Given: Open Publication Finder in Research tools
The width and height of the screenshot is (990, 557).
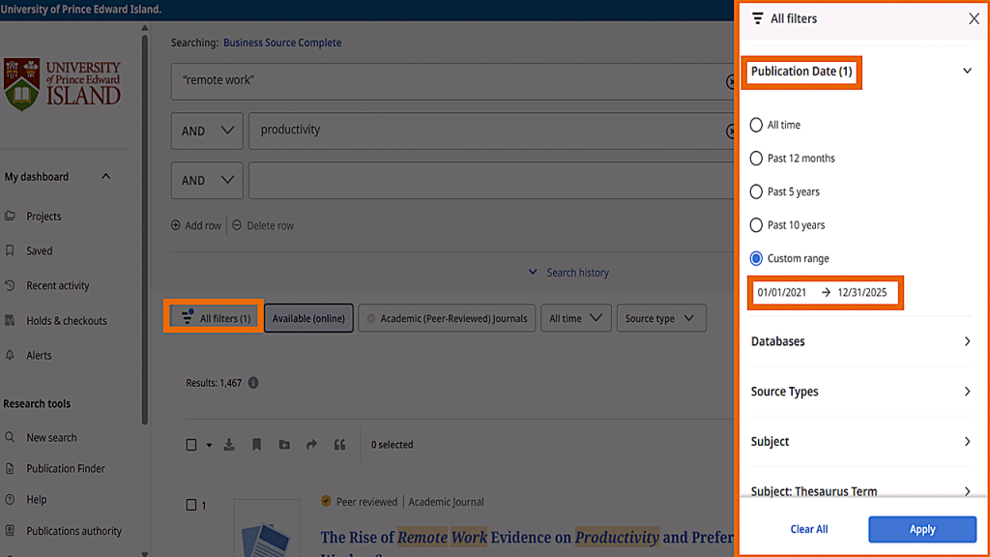Looking at the screenshot, I should (66, 469).
